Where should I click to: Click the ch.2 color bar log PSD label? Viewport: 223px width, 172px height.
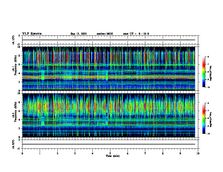tap(211, 119)
